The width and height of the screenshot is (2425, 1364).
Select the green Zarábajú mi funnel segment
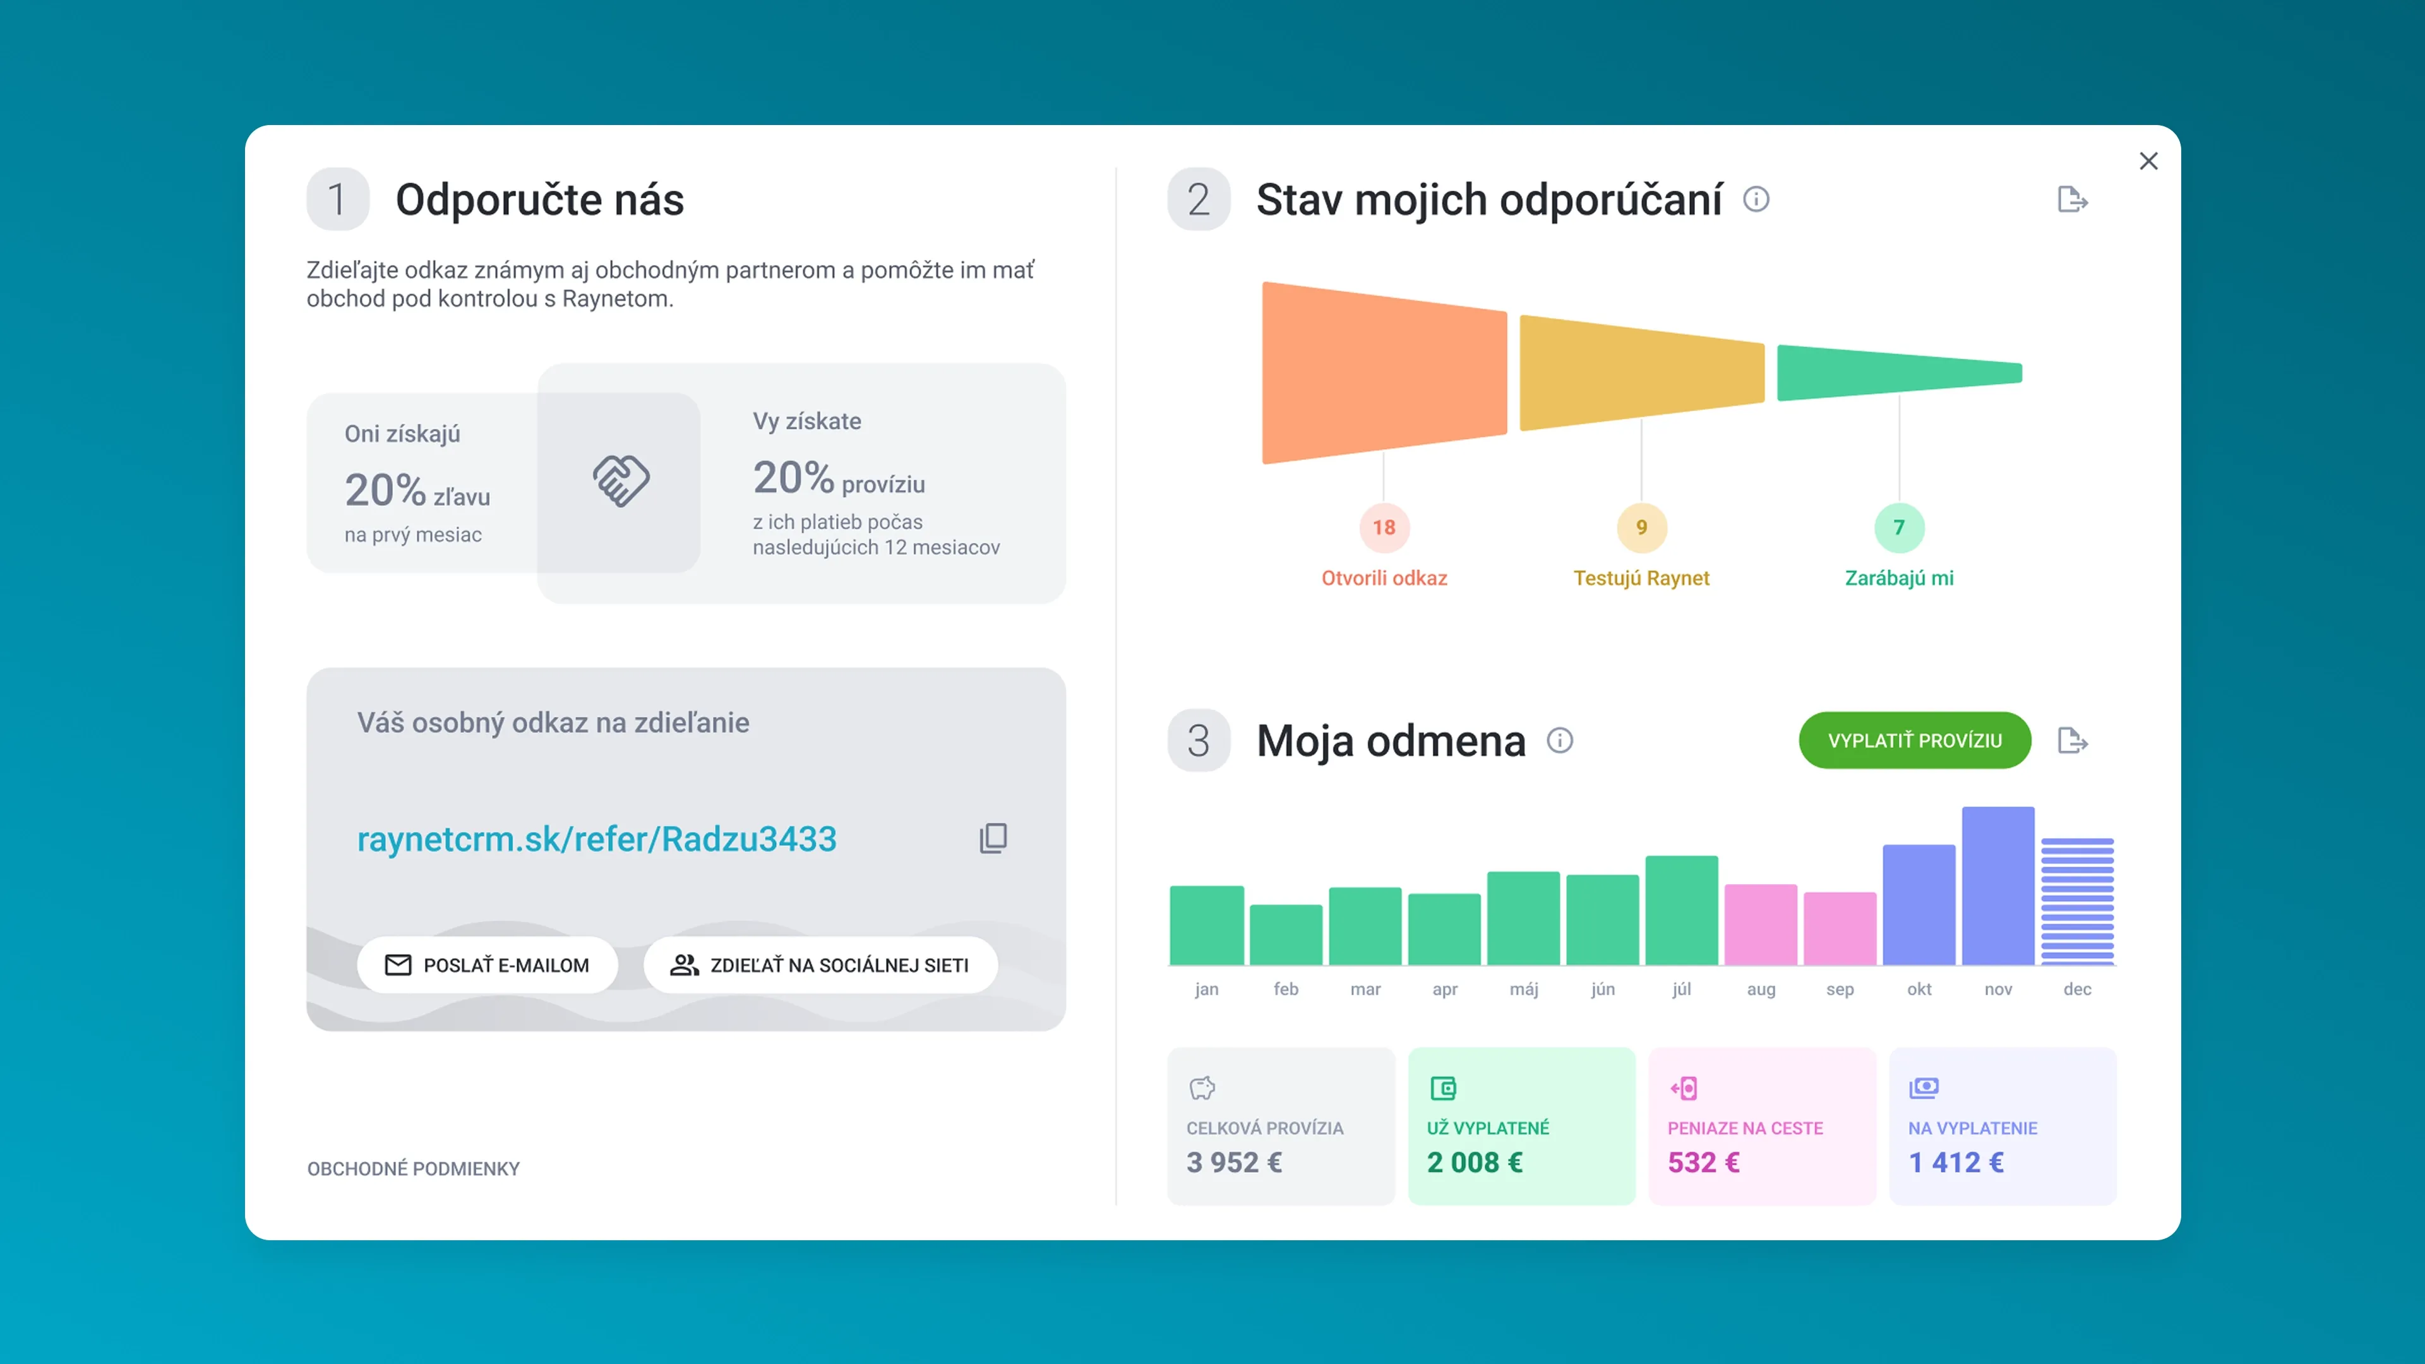coord(1899,373)
